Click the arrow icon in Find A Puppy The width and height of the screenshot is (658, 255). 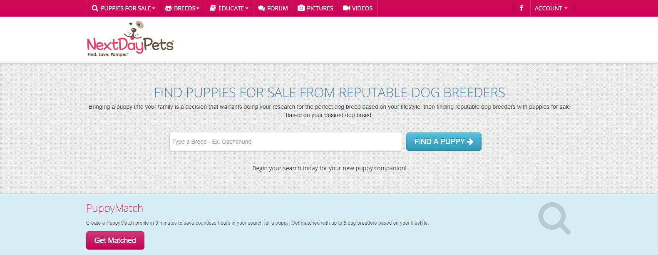(470, 142)
